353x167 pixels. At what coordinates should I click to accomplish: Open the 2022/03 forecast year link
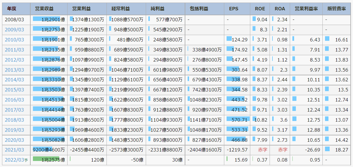click(x=16, y=160)
